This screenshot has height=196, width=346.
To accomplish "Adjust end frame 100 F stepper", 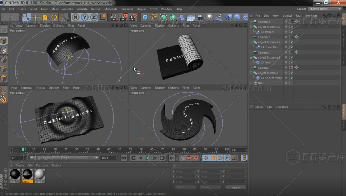I will point(116,158).
